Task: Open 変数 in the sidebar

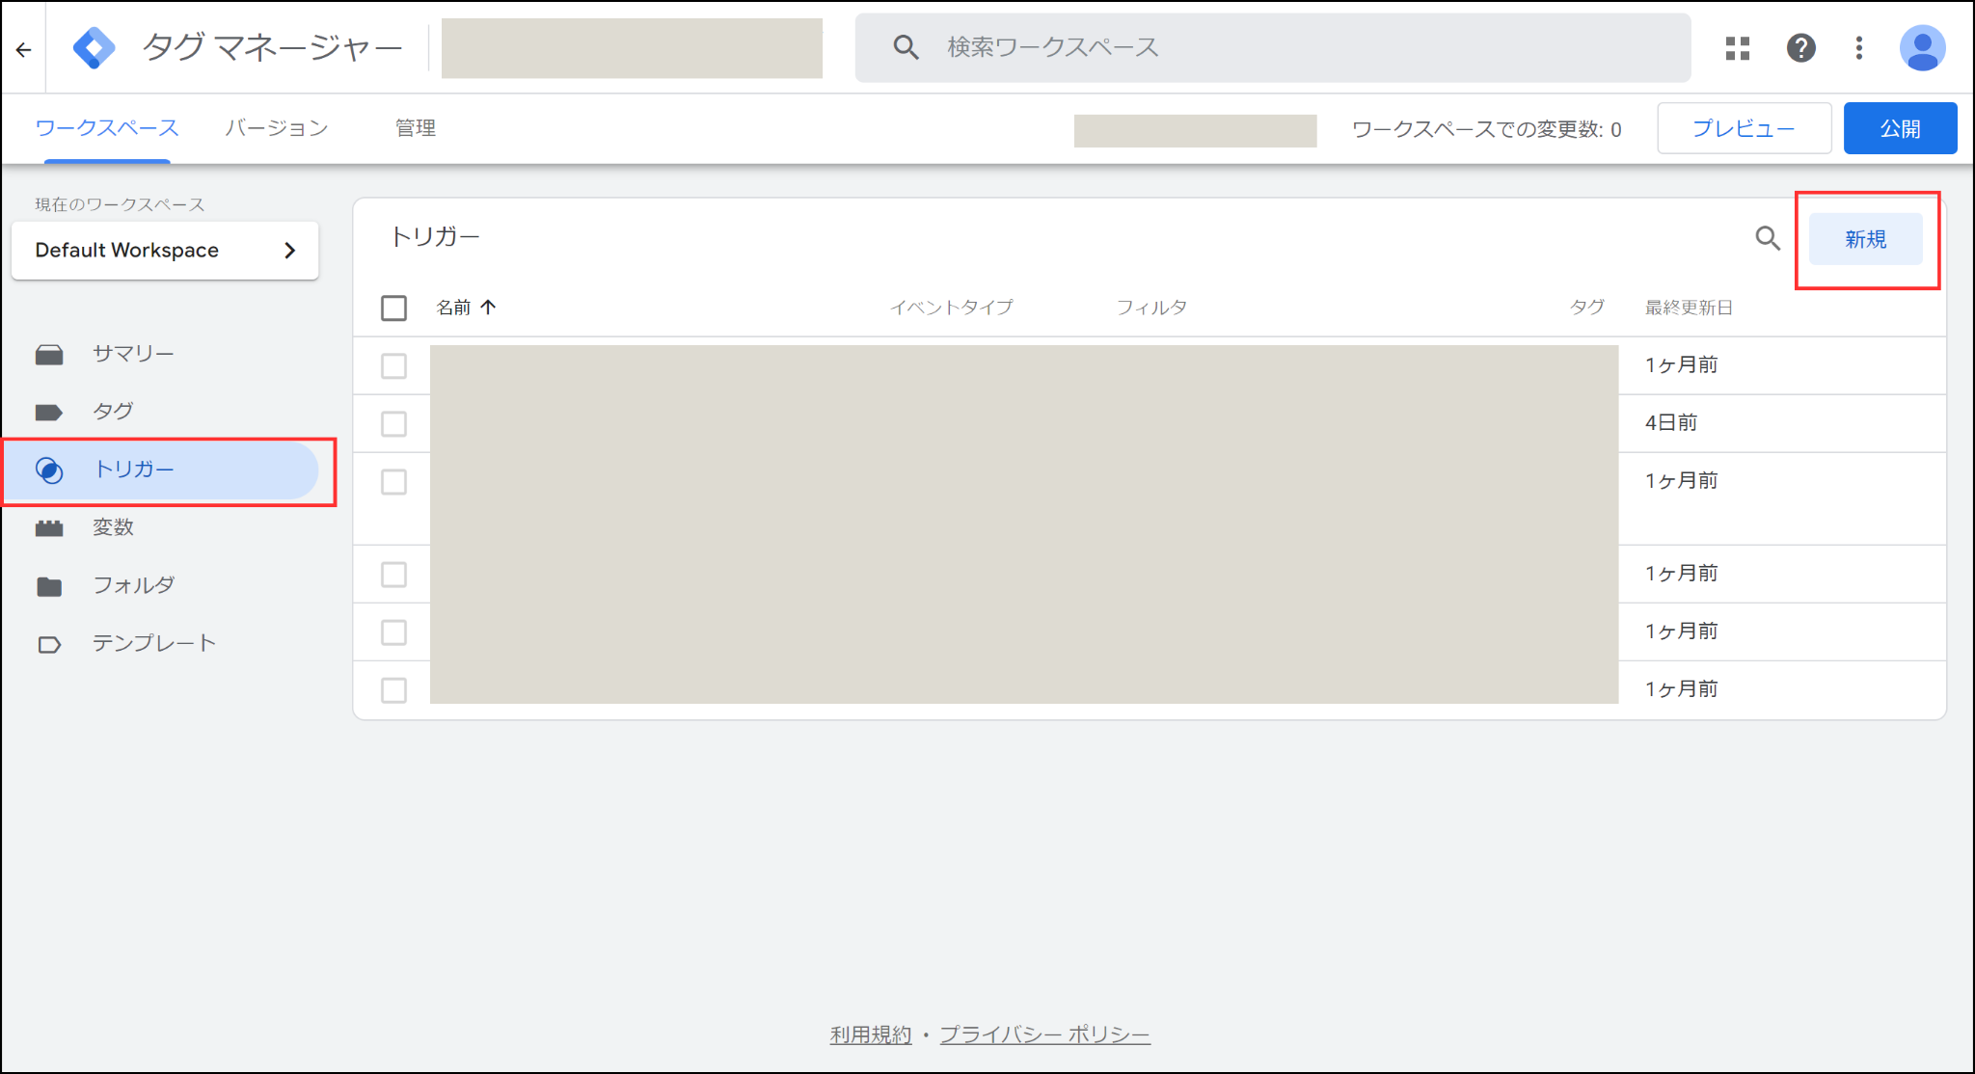Action: 113,527
